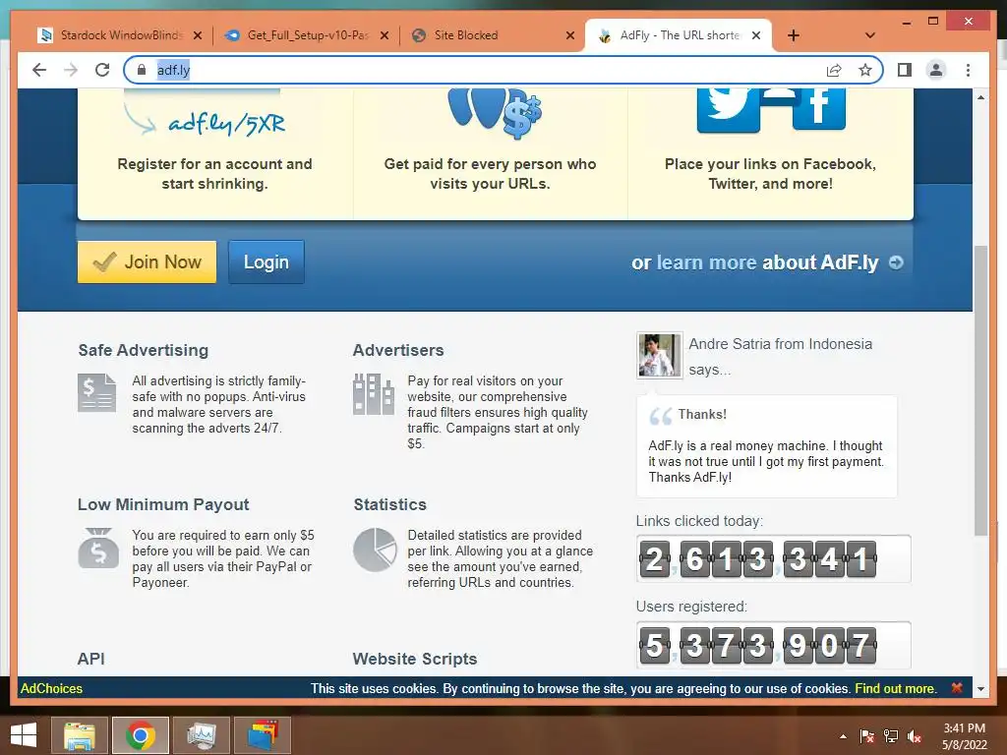Expand the tab search dropdown
Viewport: 1007px width, 755px height.
tap(870, 35)
